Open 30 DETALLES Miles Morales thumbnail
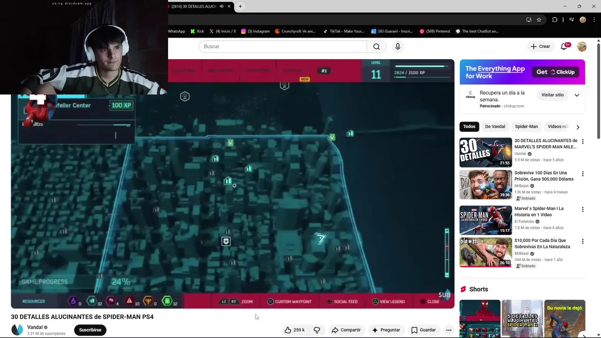601x338 pixels. click(x=485, y=152)
